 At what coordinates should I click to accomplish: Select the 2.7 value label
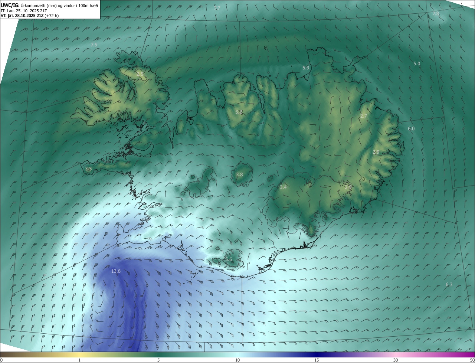(x=363, y=116)
